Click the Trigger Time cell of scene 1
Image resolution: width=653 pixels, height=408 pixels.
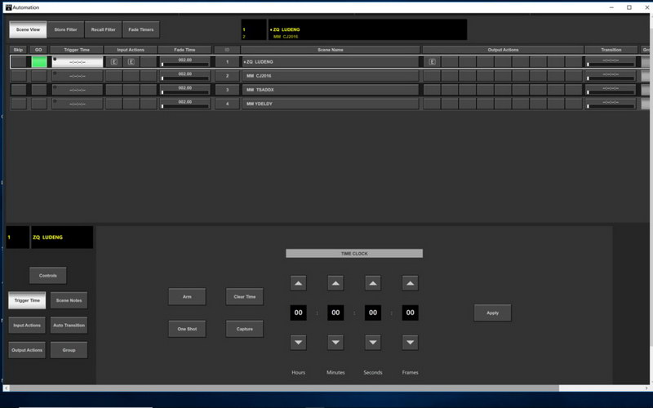pos(77,62)
